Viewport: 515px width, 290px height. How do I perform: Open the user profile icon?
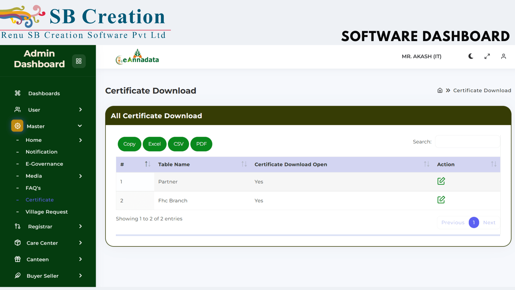point(503,56)
